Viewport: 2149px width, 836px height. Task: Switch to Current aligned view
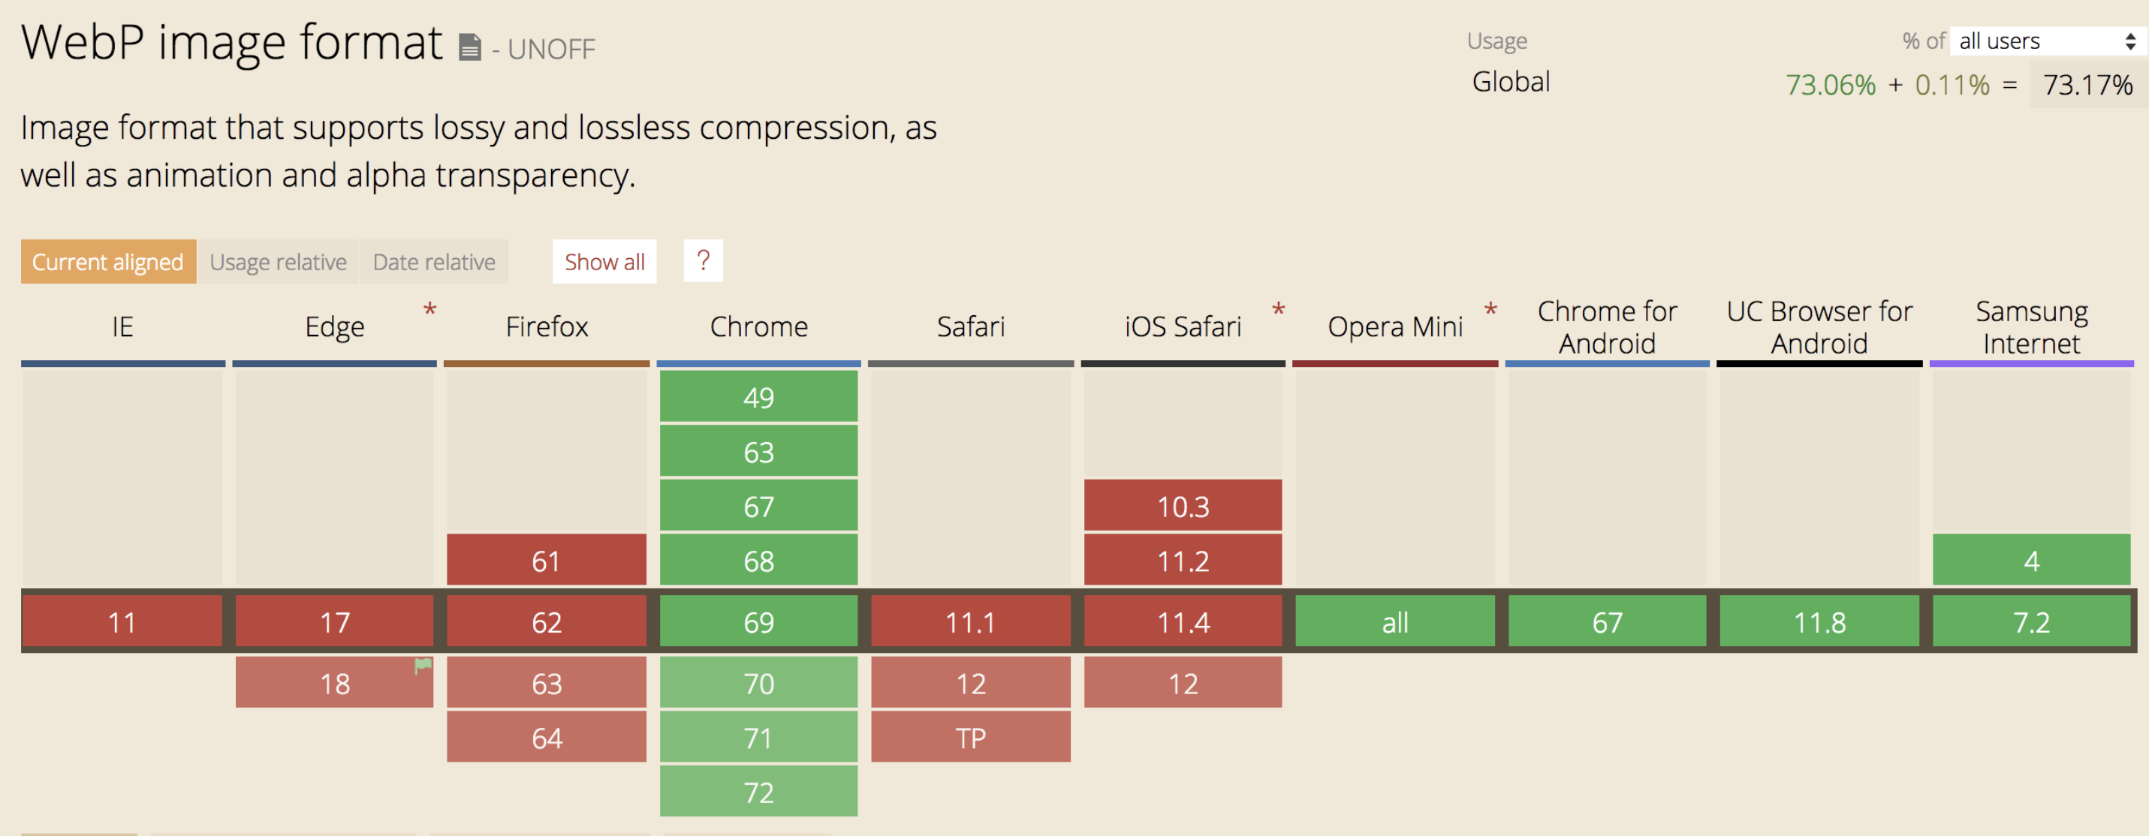click(x=107, y=262)
